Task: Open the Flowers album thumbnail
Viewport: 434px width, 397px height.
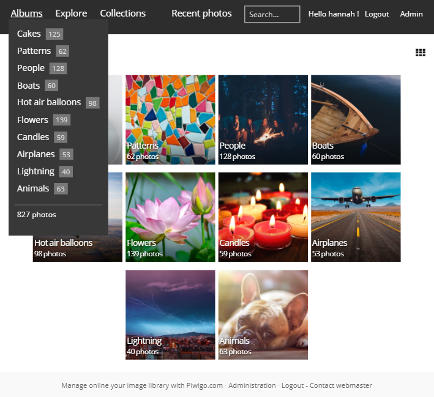Action: click(x=170, y=217)
